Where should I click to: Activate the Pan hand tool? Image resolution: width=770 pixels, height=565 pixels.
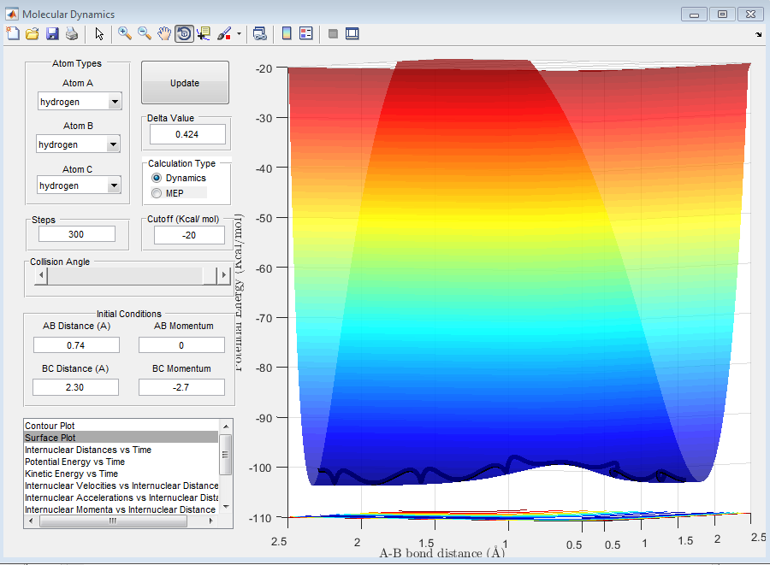point(164,33)
